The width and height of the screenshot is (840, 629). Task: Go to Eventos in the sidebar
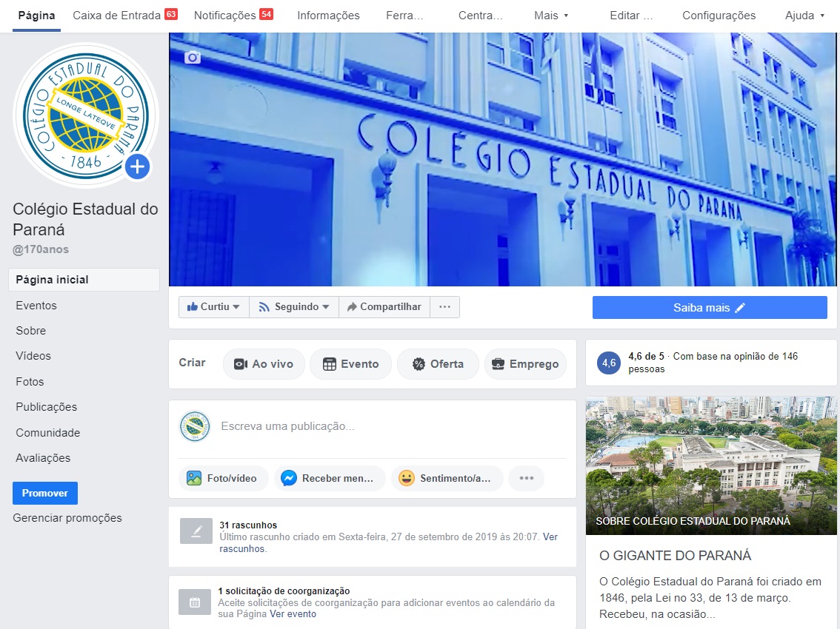36,305
